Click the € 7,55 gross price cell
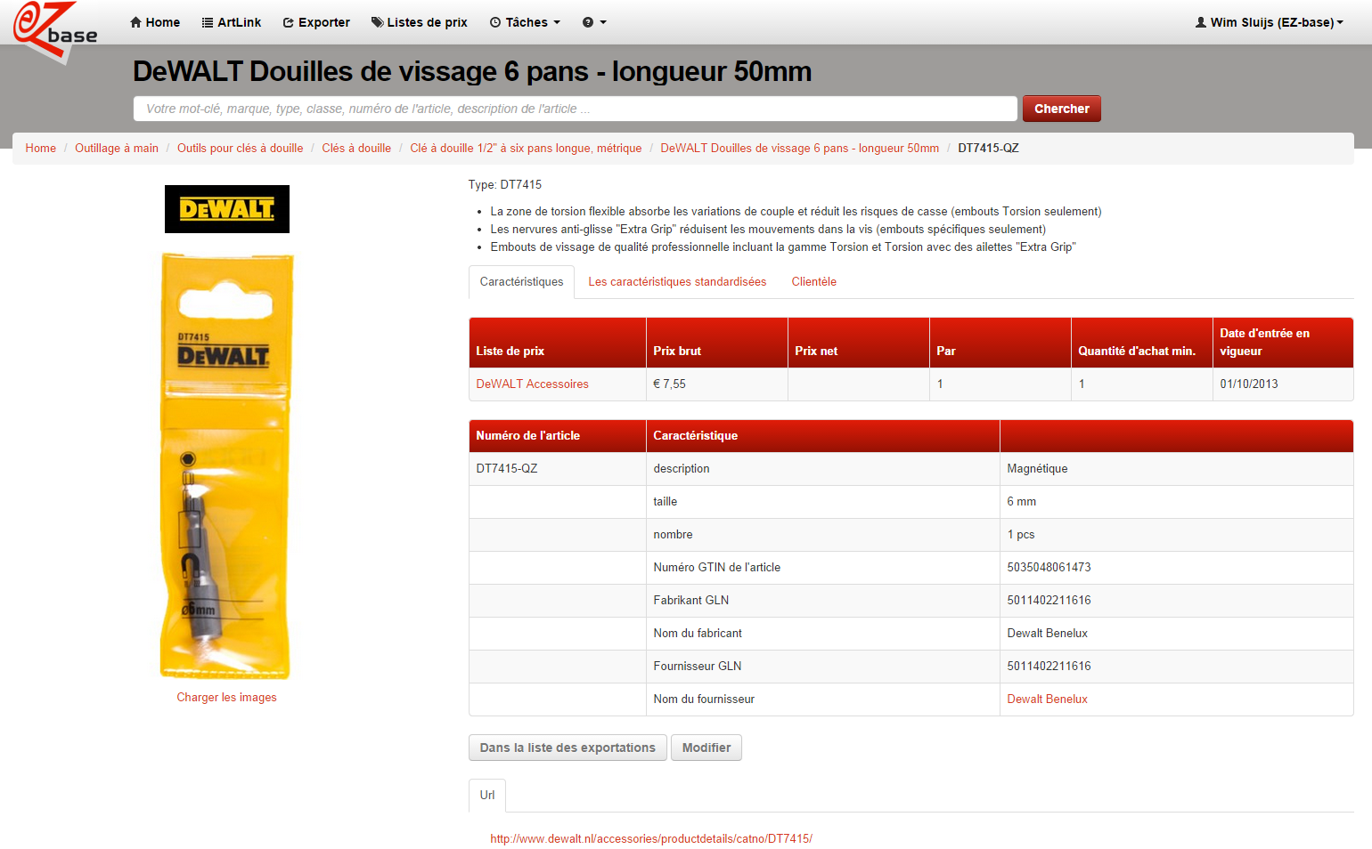The height and width of the screenshot is (849, 1372). (x=717, y=384)
